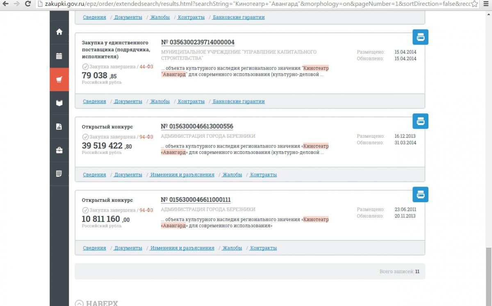Click the calendar icon in left sidebar

pyautogui.click(x=59, y=56)
